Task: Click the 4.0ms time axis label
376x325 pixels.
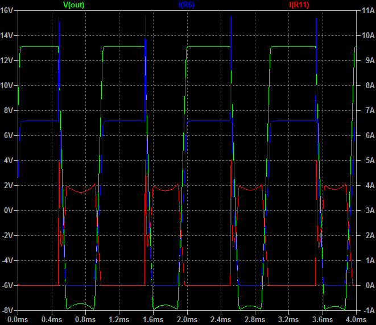Action: coord(356,320)
